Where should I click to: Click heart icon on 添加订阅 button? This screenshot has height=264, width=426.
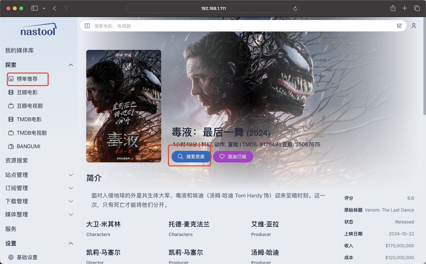[222, 157]
